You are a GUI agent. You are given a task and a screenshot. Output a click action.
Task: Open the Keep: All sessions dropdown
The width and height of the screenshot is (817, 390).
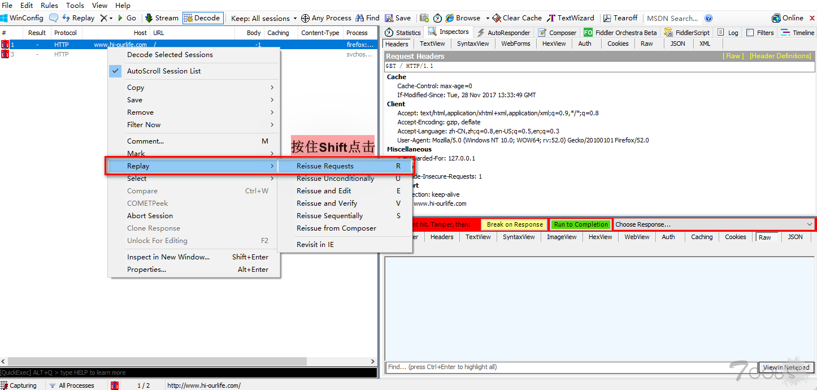(263, 18)
